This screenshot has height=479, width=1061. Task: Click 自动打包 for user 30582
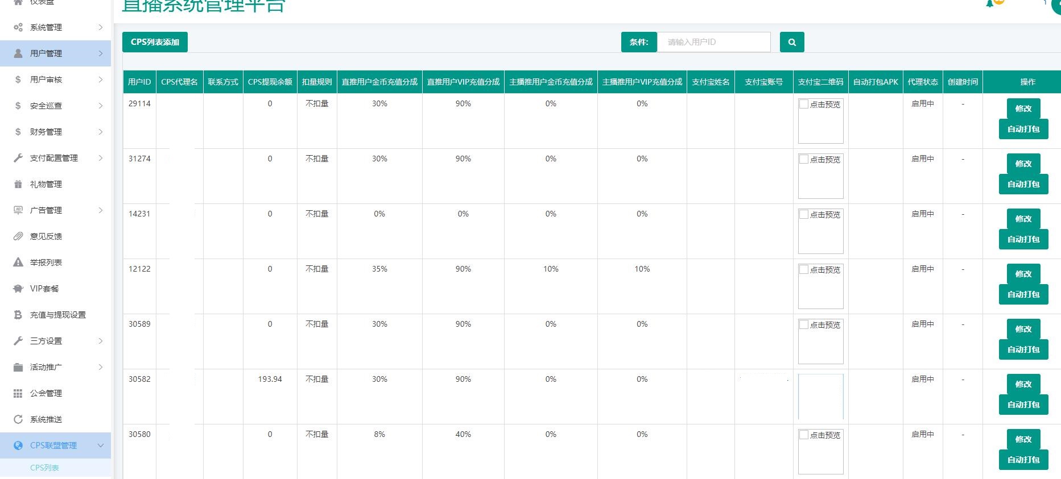[1023, 405]
